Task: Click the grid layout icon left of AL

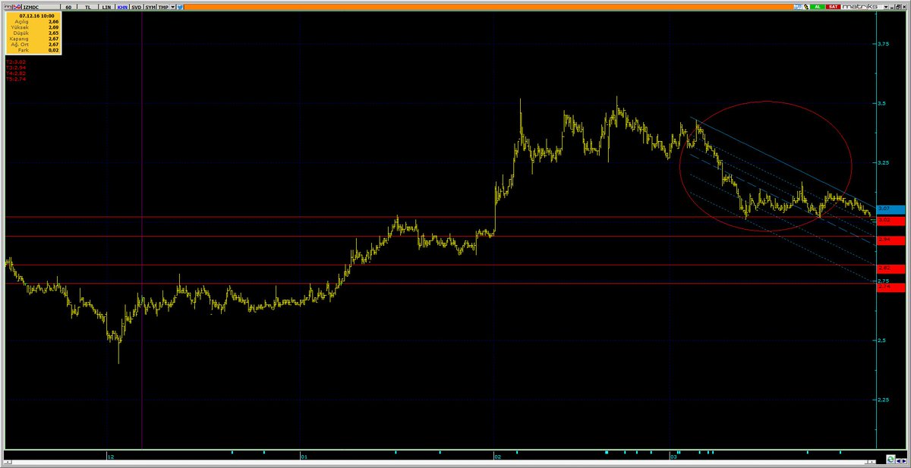Action: tap(799, 7)
